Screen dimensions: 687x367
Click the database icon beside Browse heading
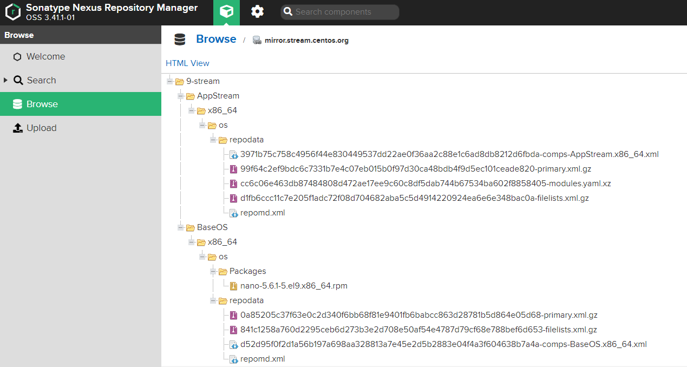tap(180, 40)
